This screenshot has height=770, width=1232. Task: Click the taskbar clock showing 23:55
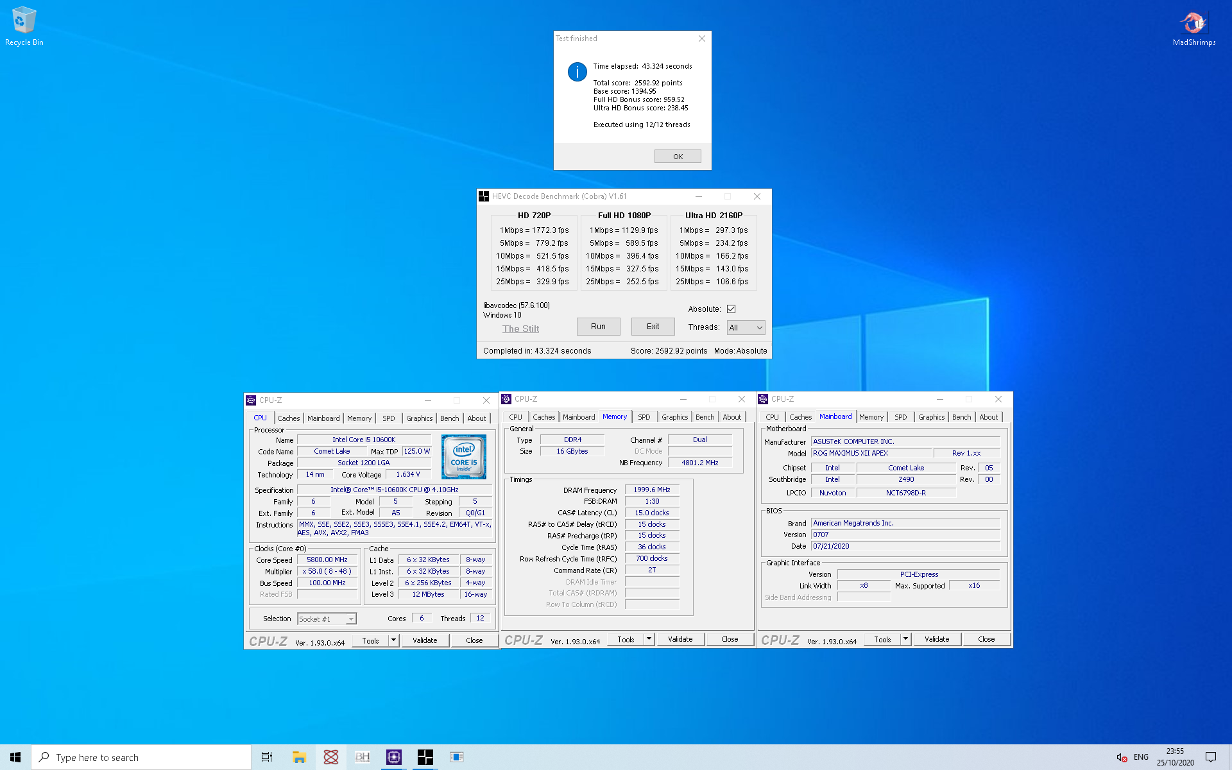coord(1176,757)
